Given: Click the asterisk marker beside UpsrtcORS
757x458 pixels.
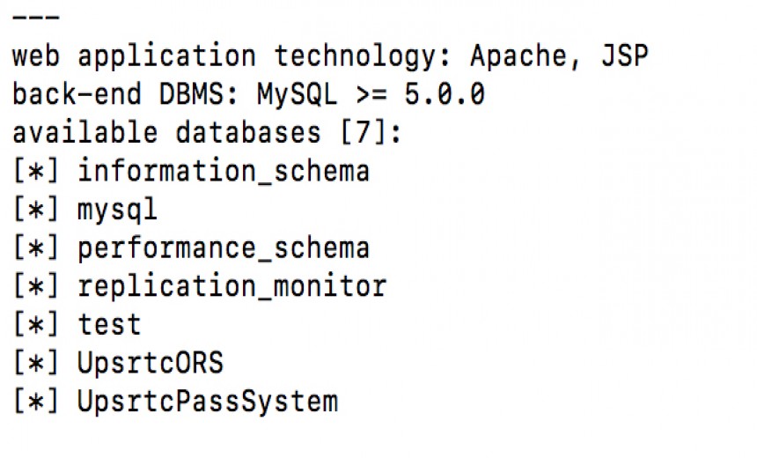Looking at the screenshot, I should click(x=36, y=362).
